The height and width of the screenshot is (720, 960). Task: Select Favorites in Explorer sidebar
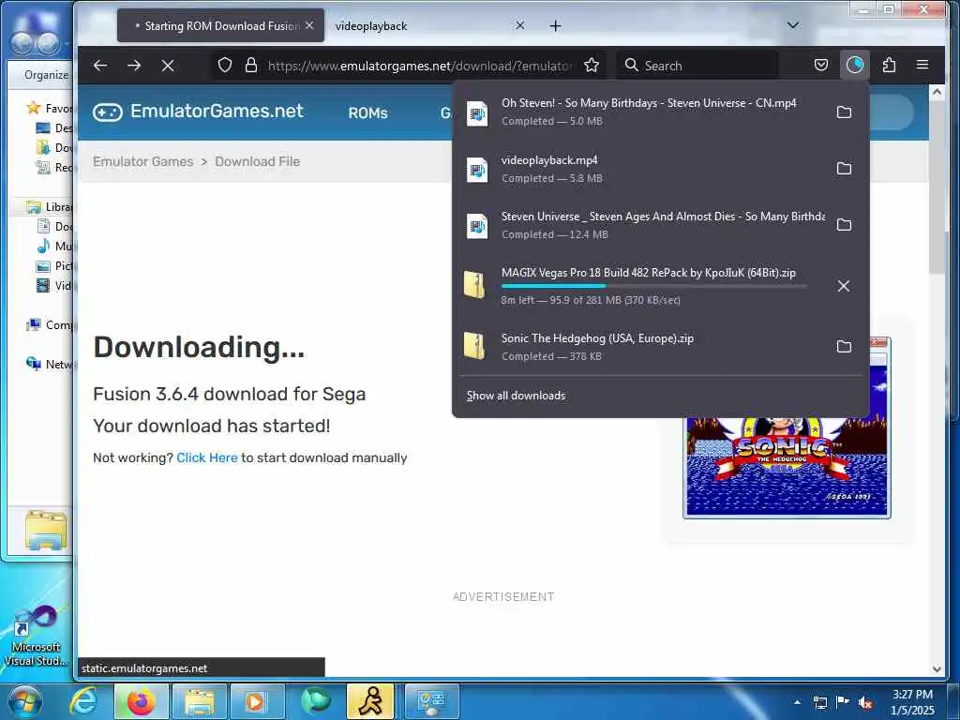coord(50,109)
